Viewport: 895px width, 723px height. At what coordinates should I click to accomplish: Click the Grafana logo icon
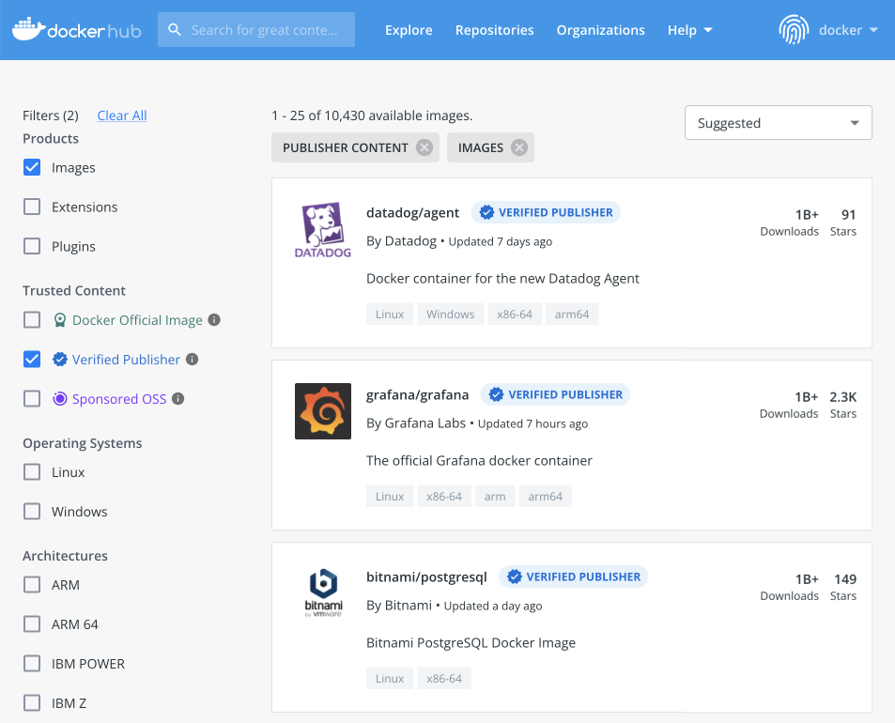[x=322, y=411]
